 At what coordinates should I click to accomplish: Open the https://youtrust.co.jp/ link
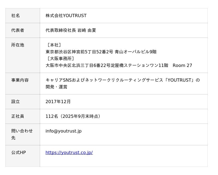[69, 153]
